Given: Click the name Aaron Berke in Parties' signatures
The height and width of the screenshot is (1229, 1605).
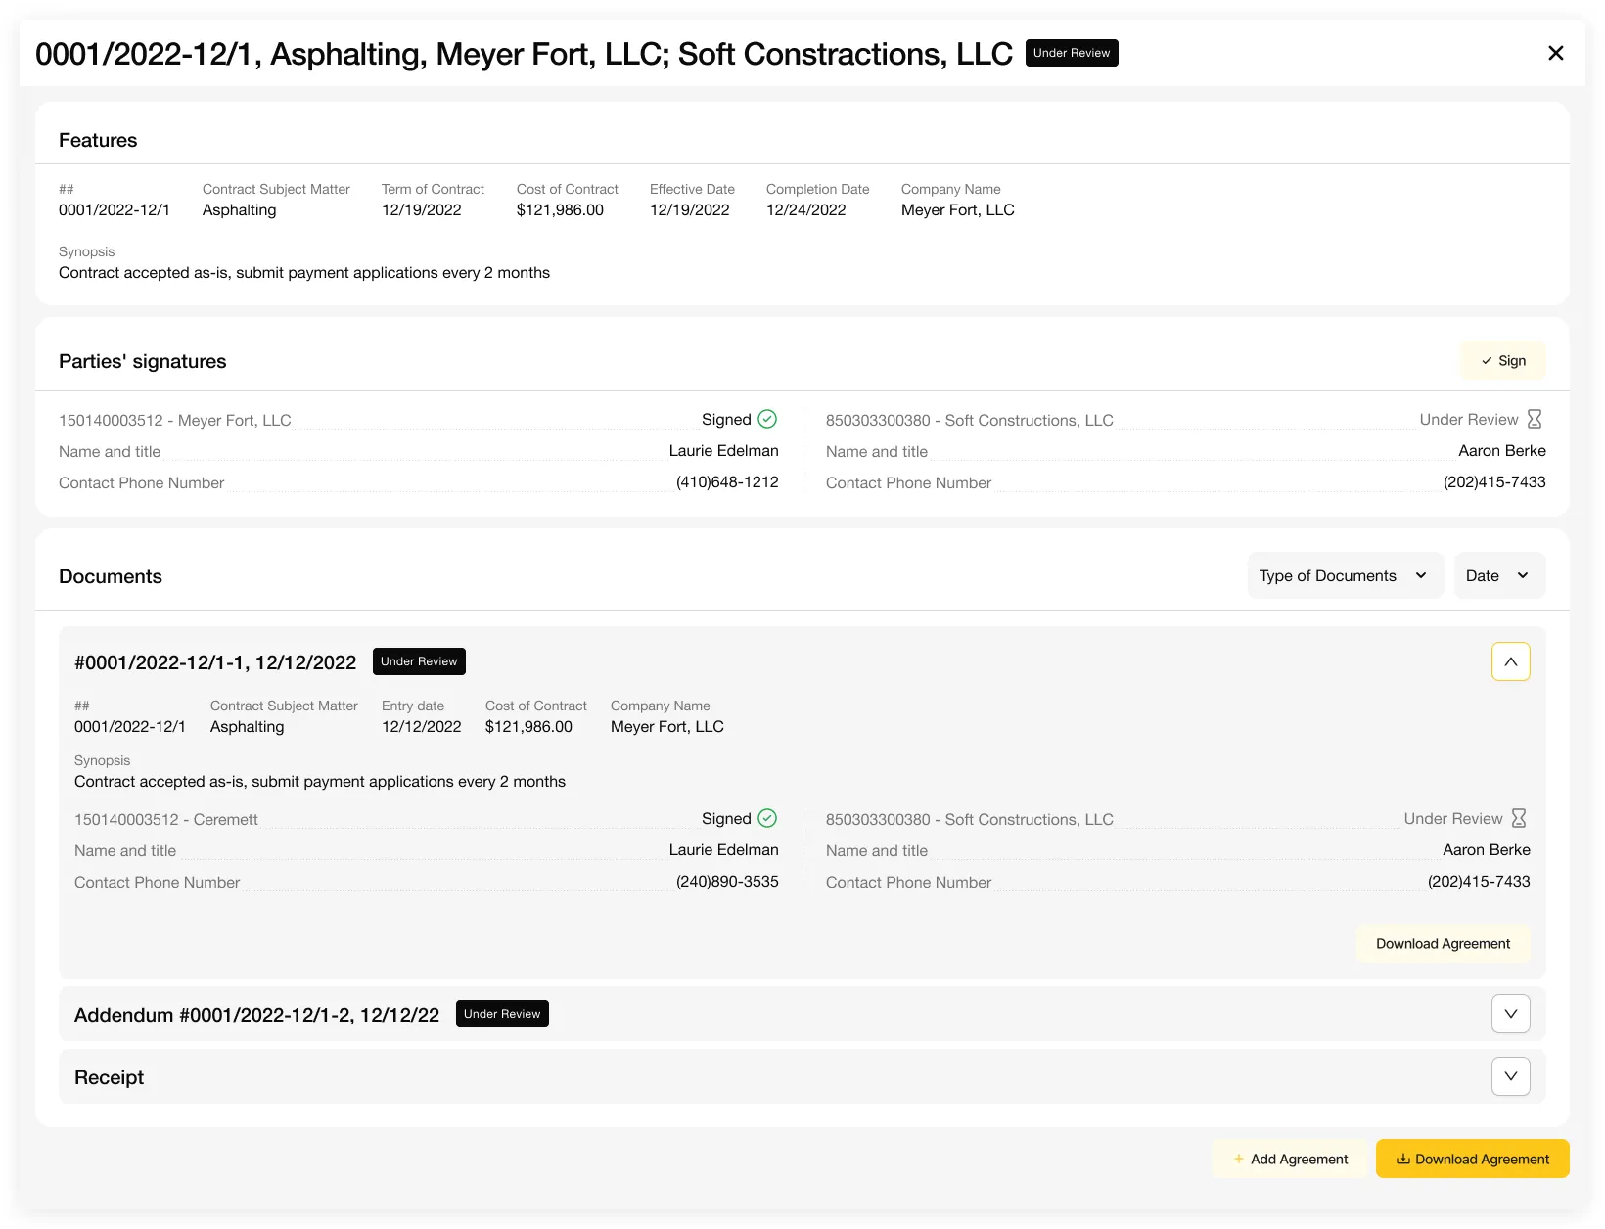Looking at the screenshot, I should coord(1502,451).
